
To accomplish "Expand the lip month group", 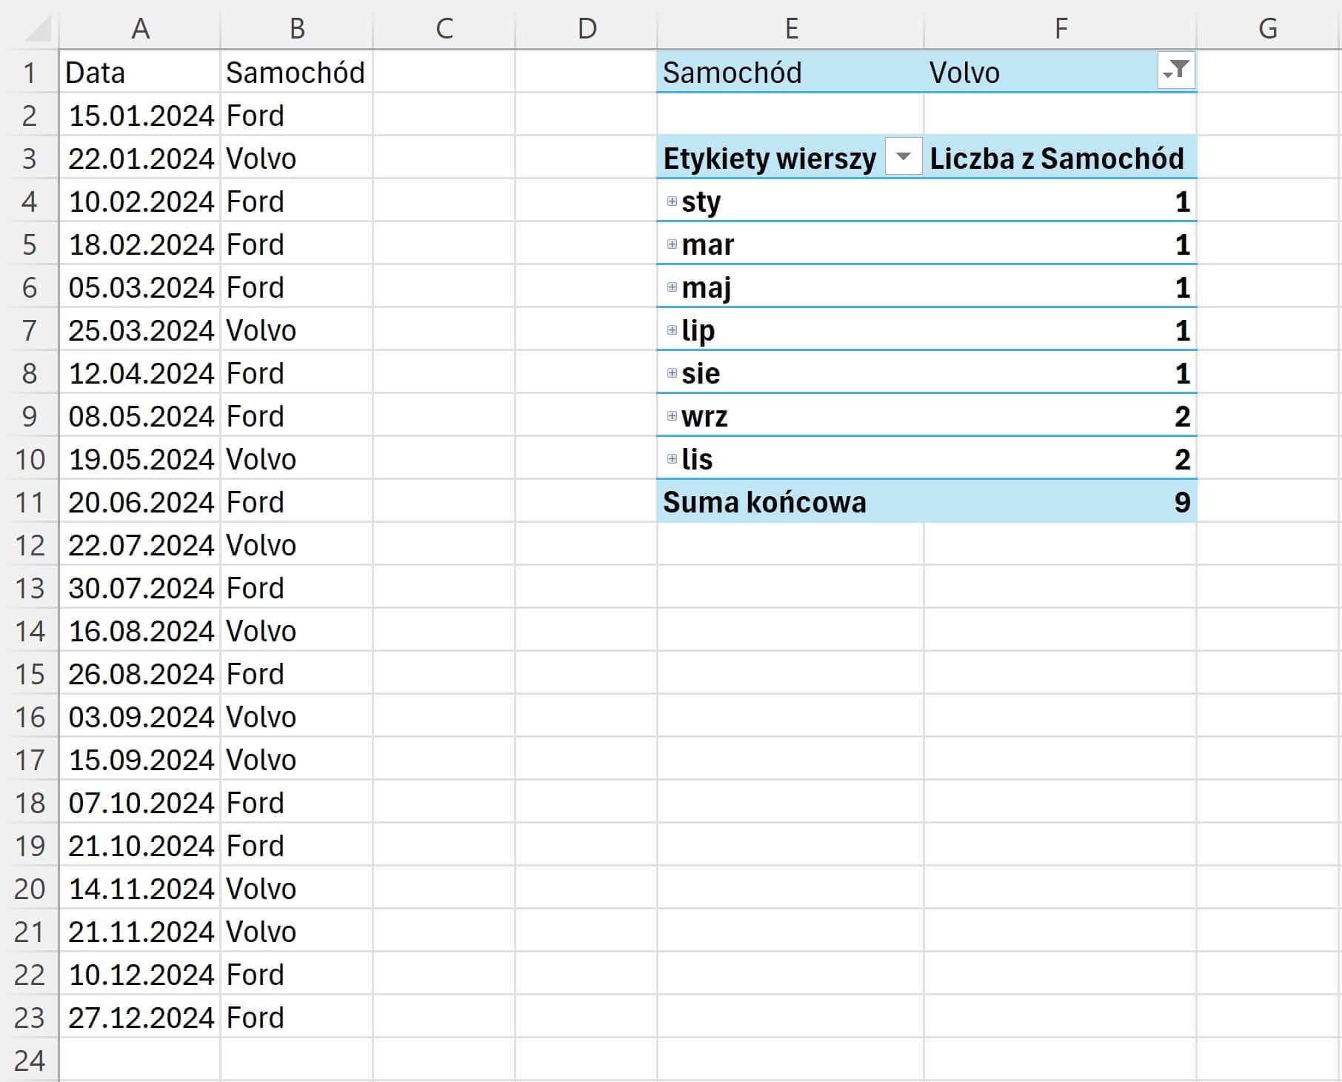I will point(672,330).
